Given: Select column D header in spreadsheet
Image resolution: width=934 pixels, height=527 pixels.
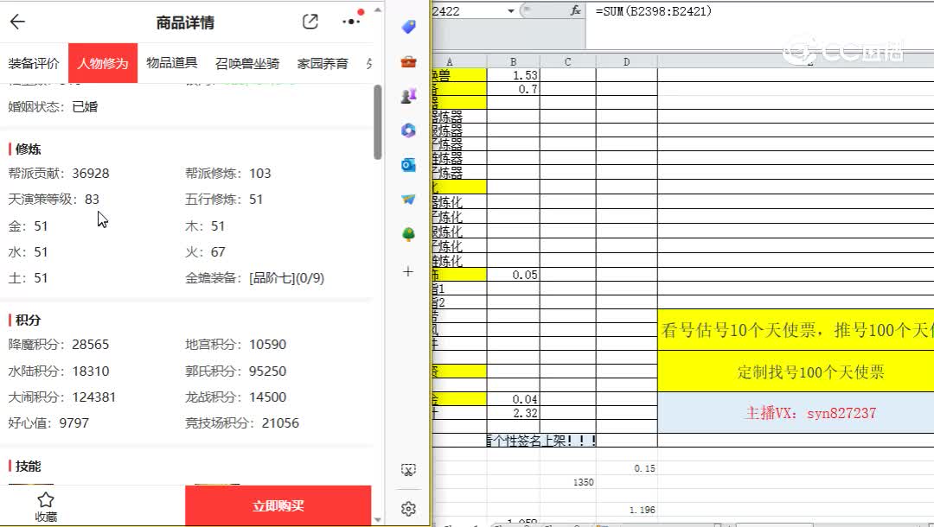Looking at the screenshot, I should pos(627,61).
